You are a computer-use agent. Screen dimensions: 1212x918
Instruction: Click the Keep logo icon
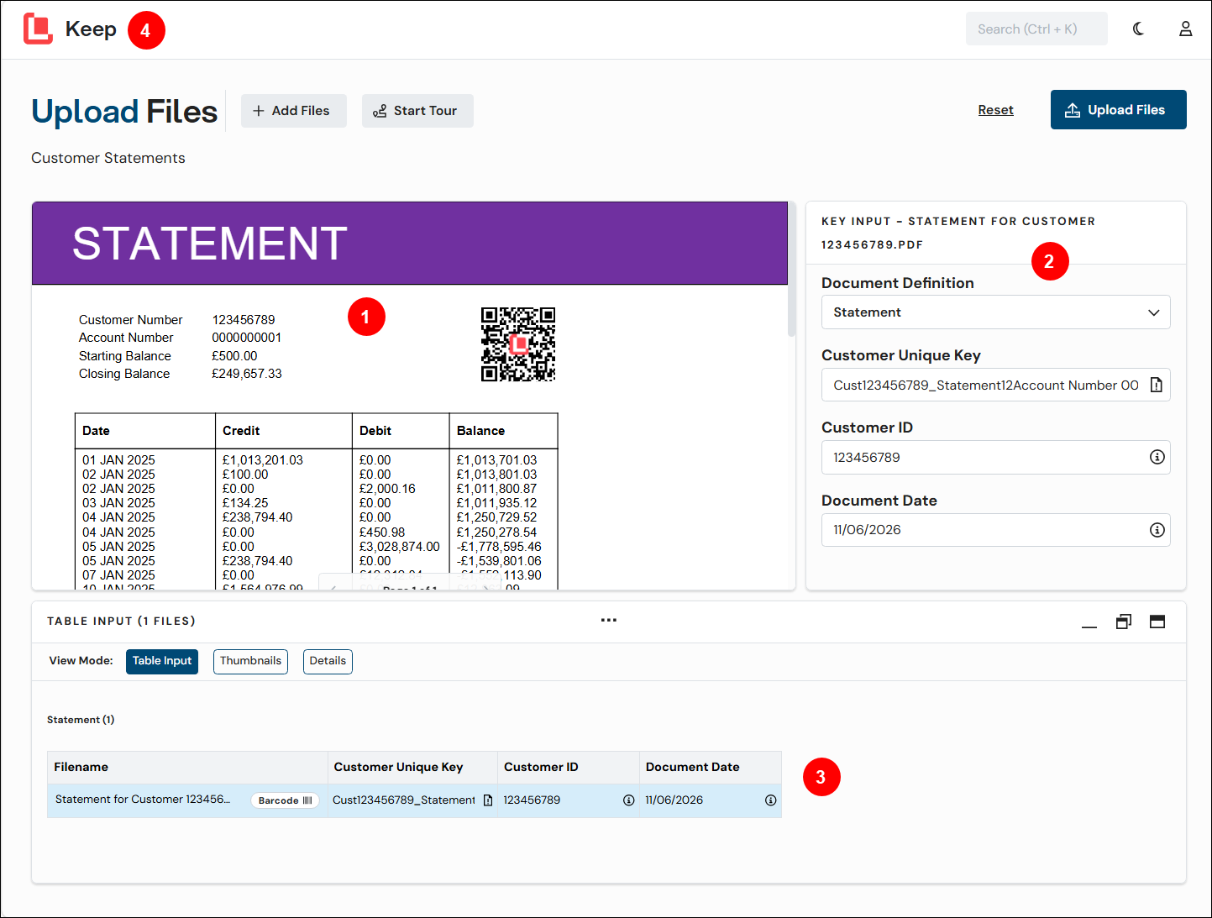38,29
